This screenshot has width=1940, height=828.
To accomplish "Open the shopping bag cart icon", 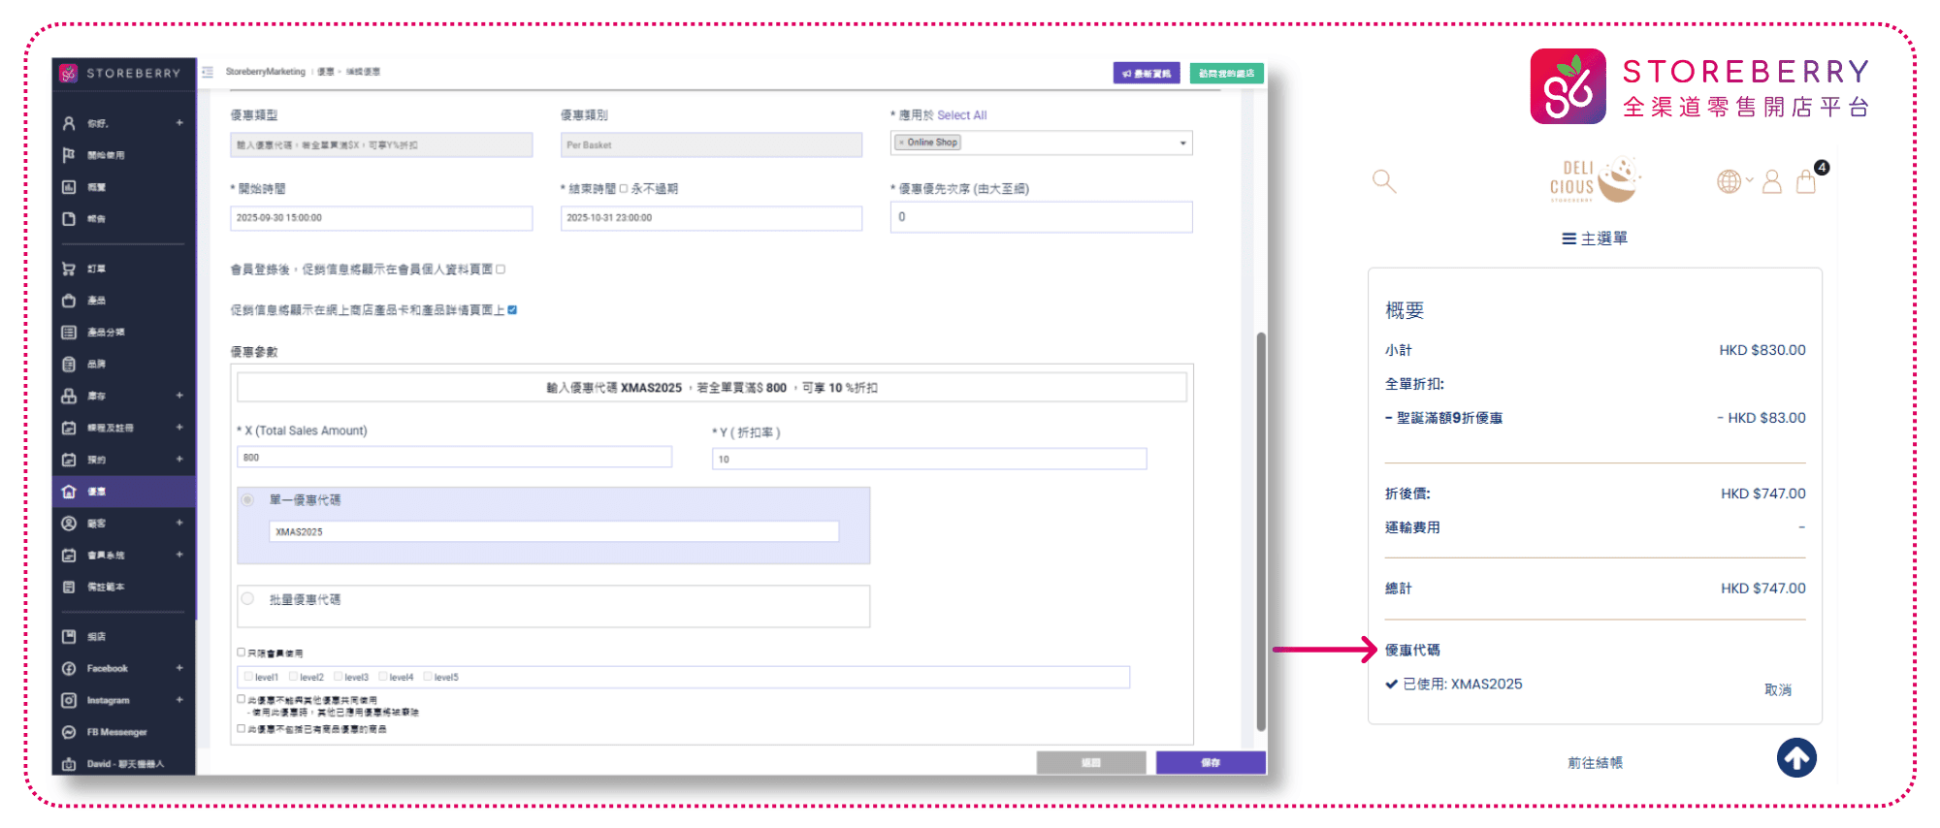I will tap(1805, 182).
